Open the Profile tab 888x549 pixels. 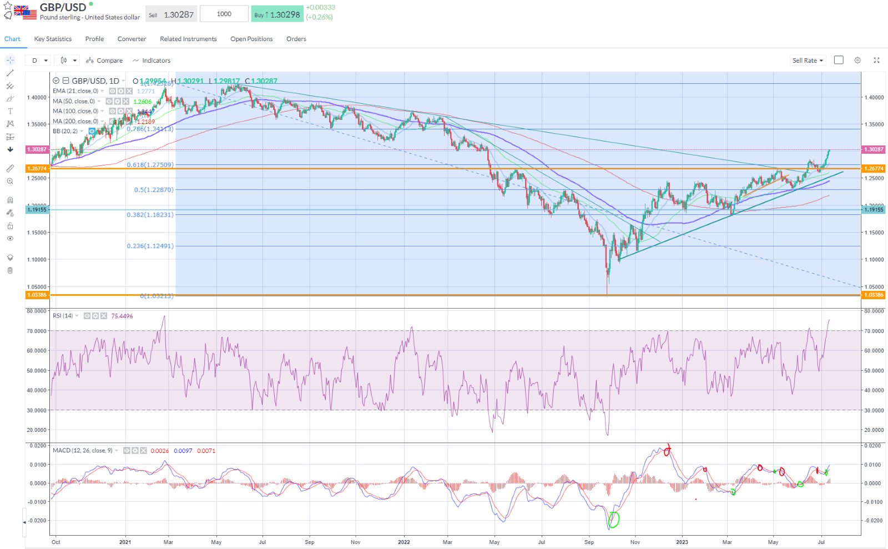(94, 39)
